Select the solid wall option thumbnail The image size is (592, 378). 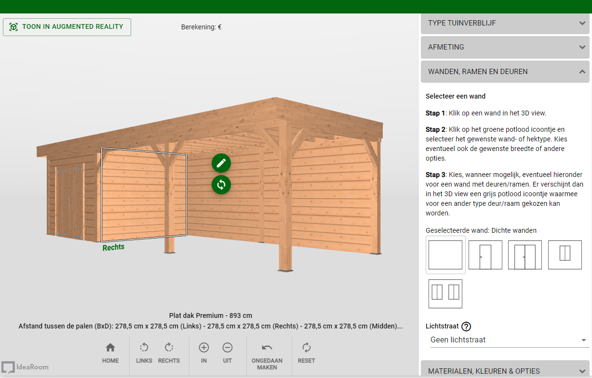click(445, 255)
